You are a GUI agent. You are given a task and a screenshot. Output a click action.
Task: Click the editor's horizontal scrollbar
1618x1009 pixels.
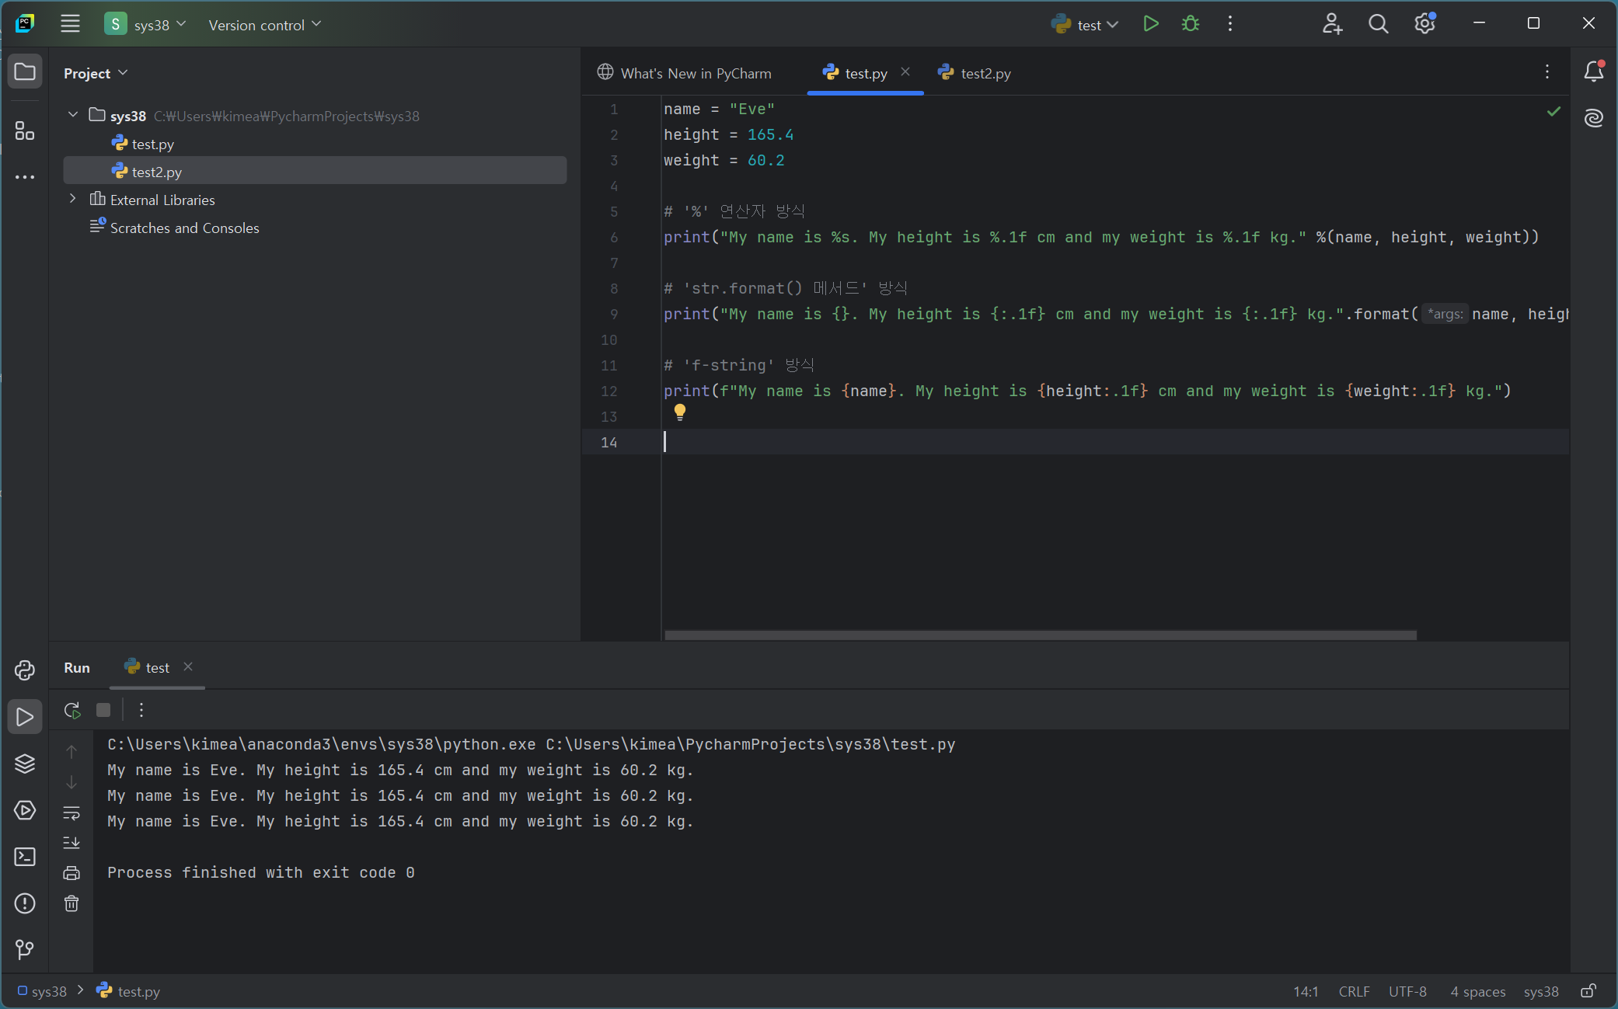click(1040, 635)
